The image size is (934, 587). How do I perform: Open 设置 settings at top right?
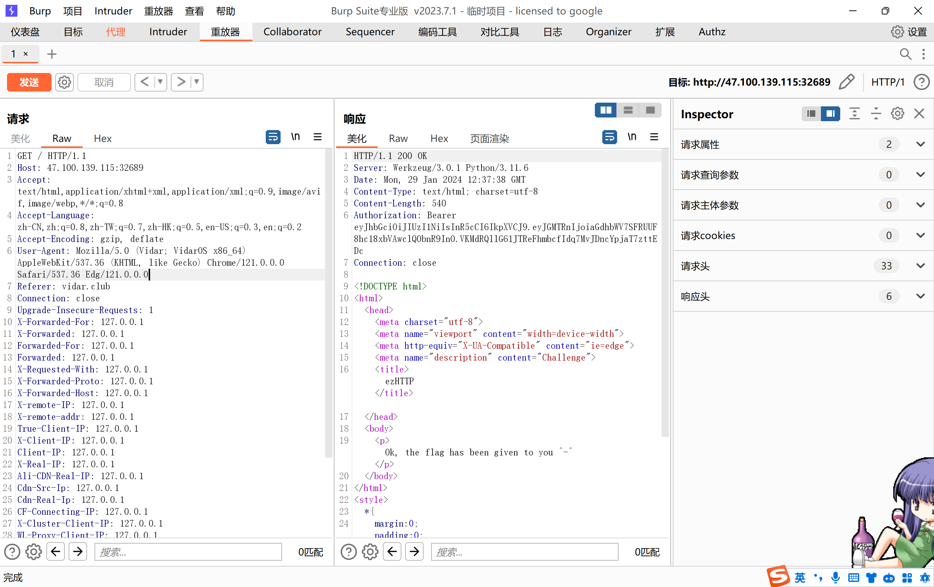(x=908, y=32)
